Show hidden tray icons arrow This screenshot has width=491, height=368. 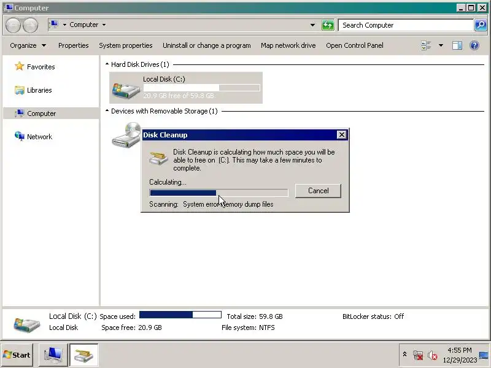tap(404, 355)
